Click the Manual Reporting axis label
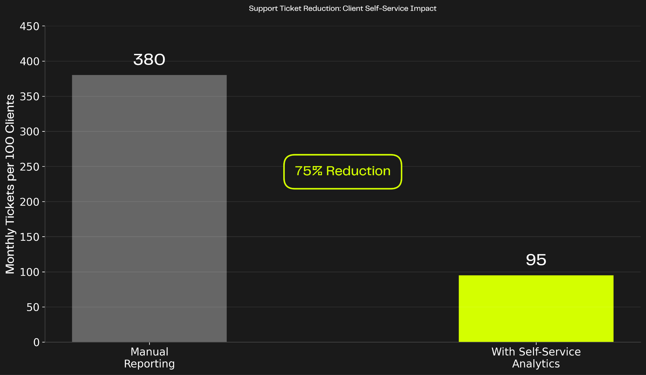The width and height of the screenshot is (646, 375). pyautogui.click(x=149, y=358)
